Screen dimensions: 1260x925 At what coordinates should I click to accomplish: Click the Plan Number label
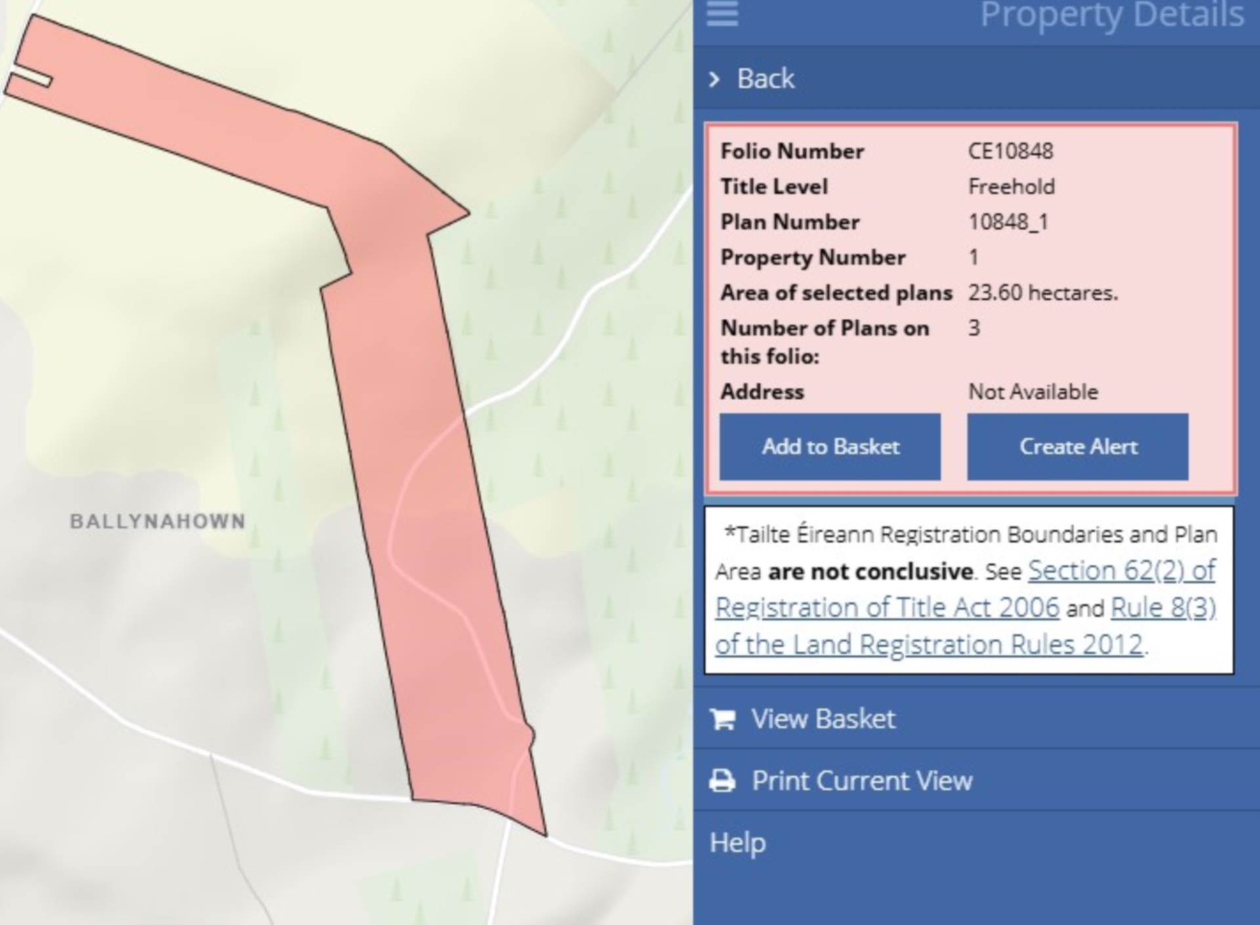point(789,222)
